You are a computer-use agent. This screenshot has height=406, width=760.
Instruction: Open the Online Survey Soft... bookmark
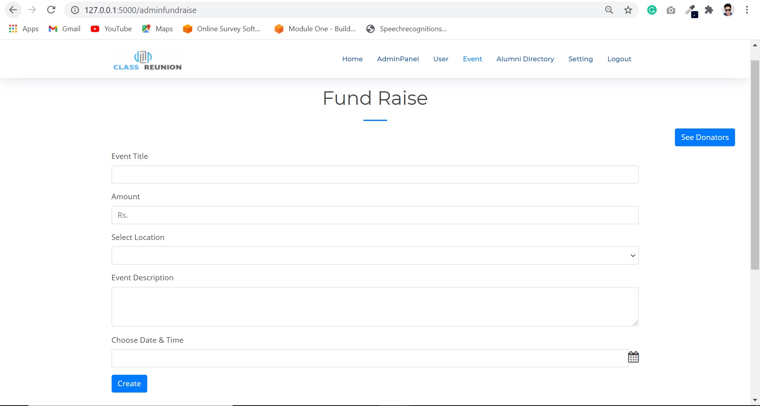point(222,29)
